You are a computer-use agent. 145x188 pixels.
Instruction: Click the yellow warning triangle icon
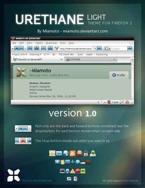(x=72, y=171)
